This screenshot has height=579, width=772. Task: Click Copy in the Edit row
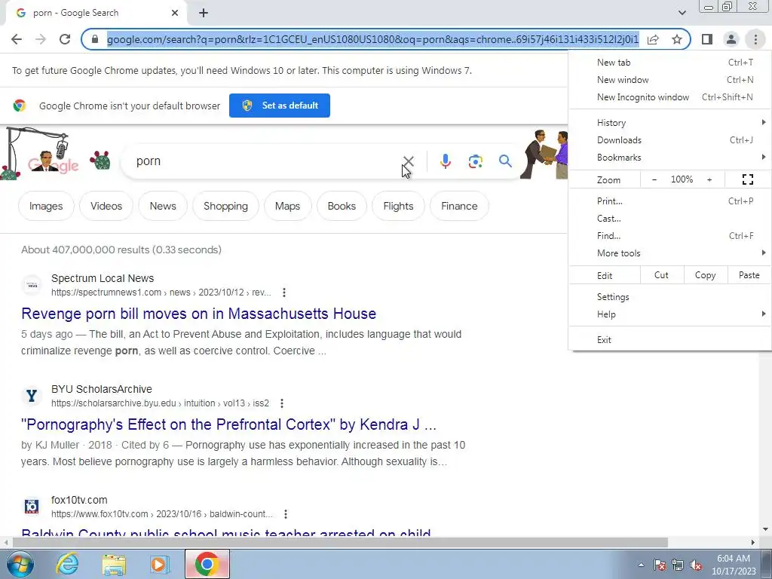point(705,275)
